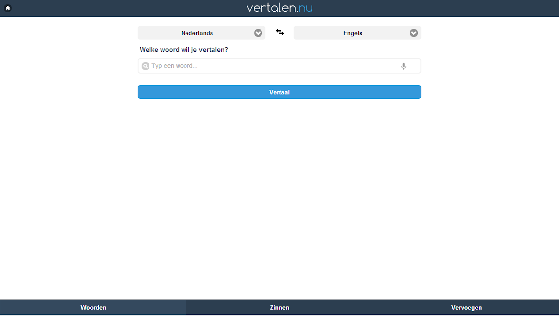Click the search magnifier icon in word field
559x316 pixels.
click(x=145, y=66)
